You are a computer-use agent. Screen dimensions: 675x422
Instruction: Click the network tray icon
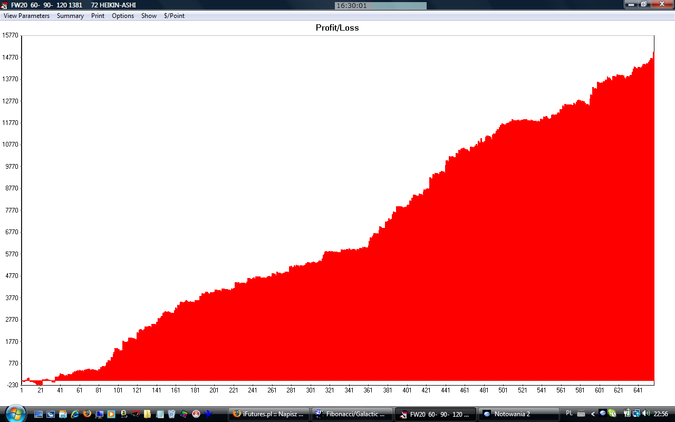[637, 414]
